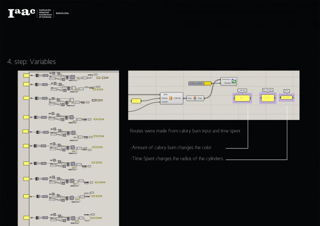Click the Radius input of Cylinder

pos(165,98)
